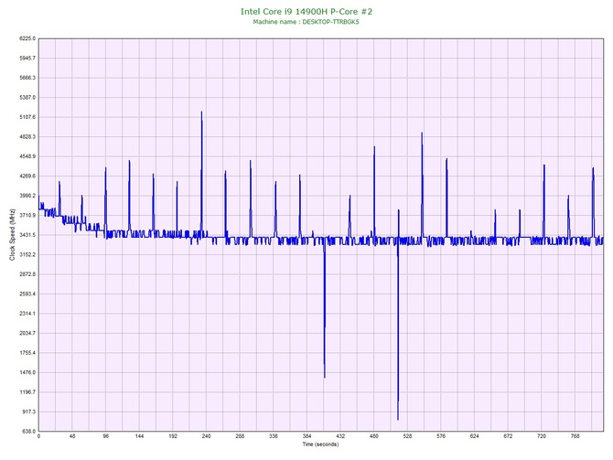Click the 917.3 y-axis label
The image size is (613, 460).
coord(28,412)
